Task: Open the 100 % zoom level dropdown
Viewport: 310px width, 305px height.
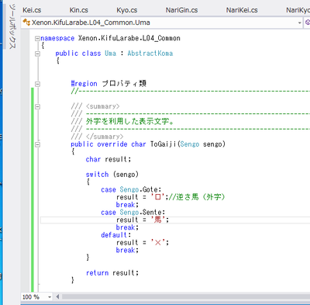Action: tap(50, 297)
